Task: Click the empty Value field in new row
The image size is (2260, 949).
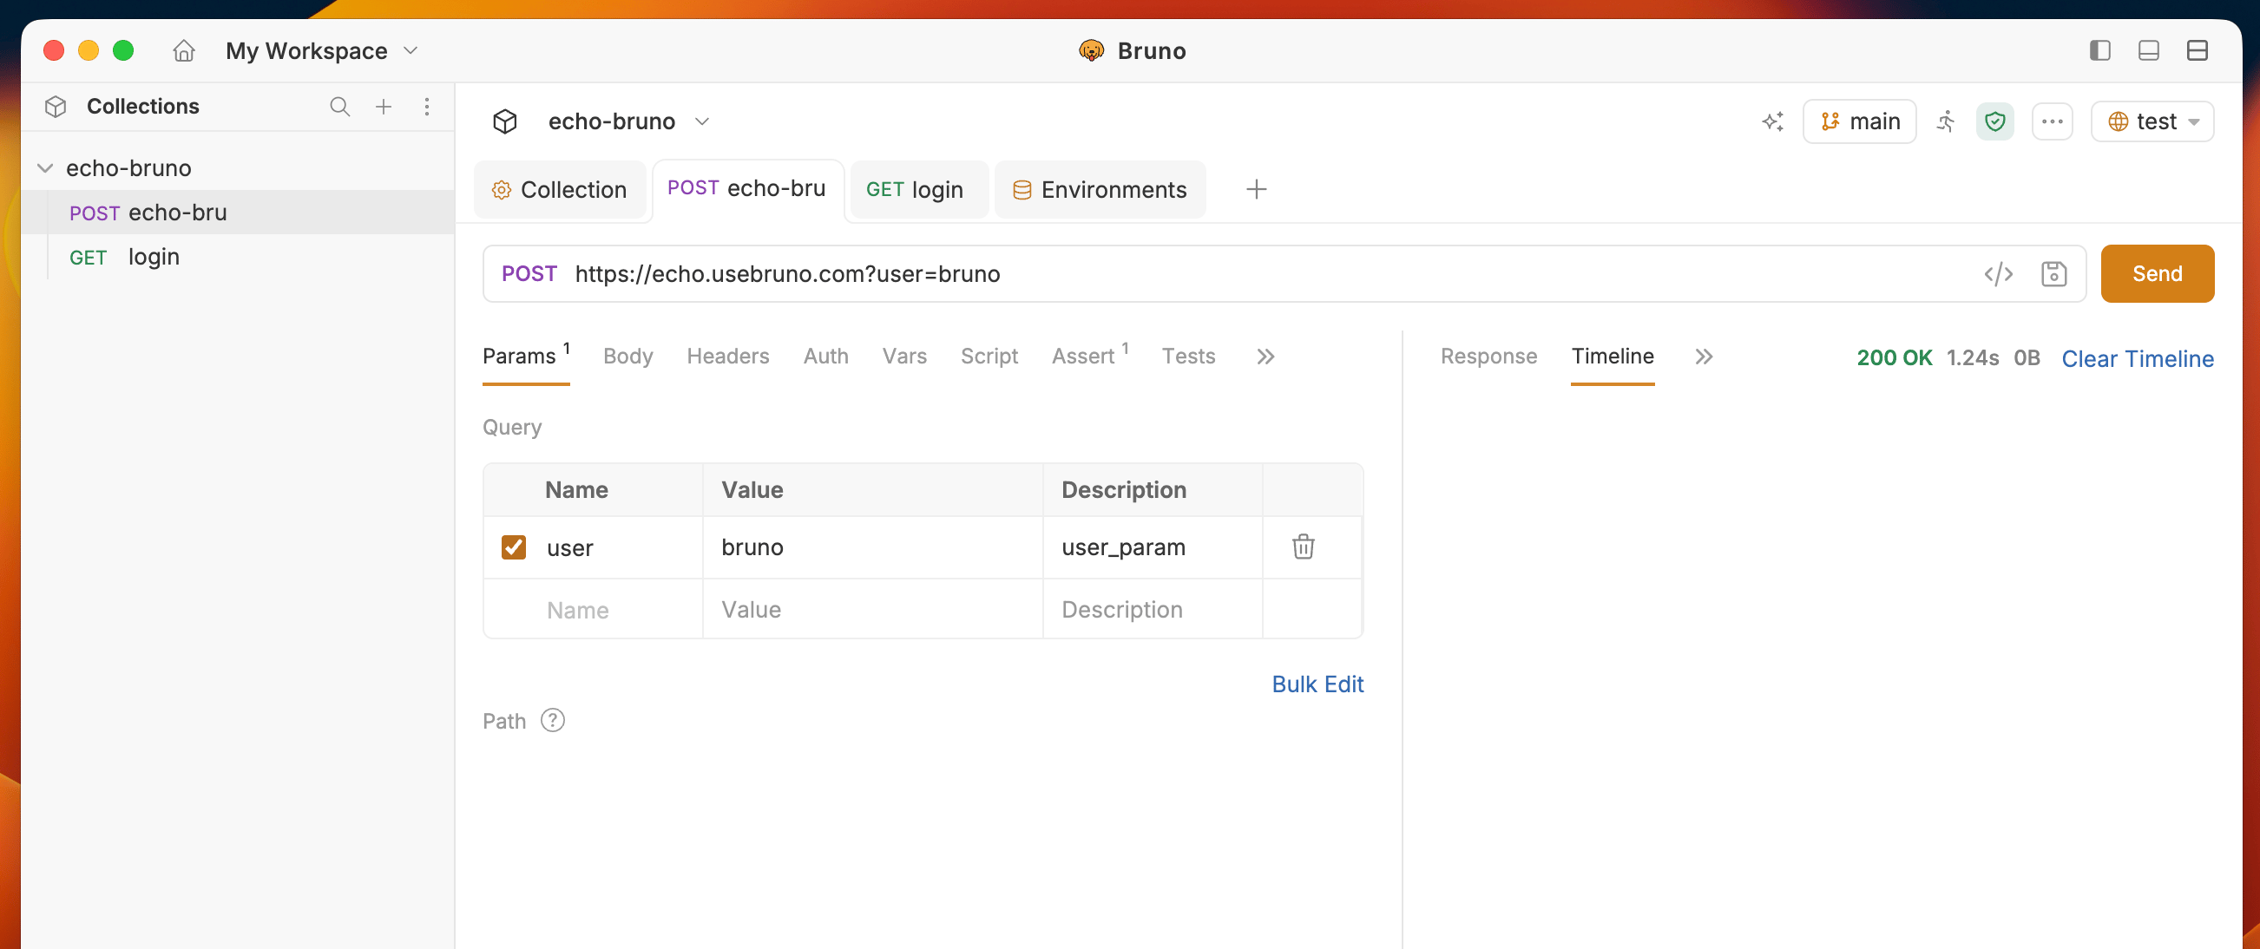Action: point(873,610)
